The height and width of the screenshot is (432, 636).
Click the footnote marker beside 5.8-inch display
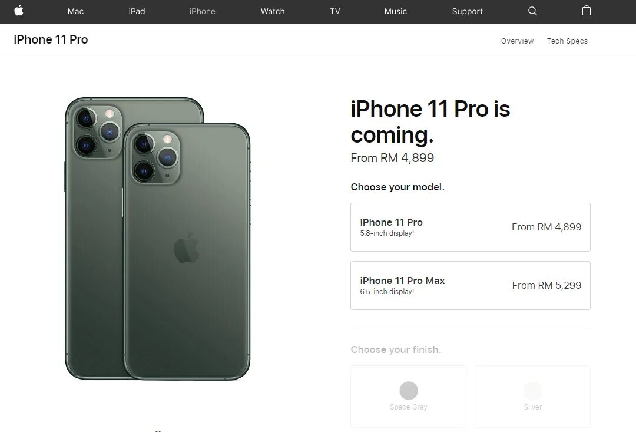(413, 232)
